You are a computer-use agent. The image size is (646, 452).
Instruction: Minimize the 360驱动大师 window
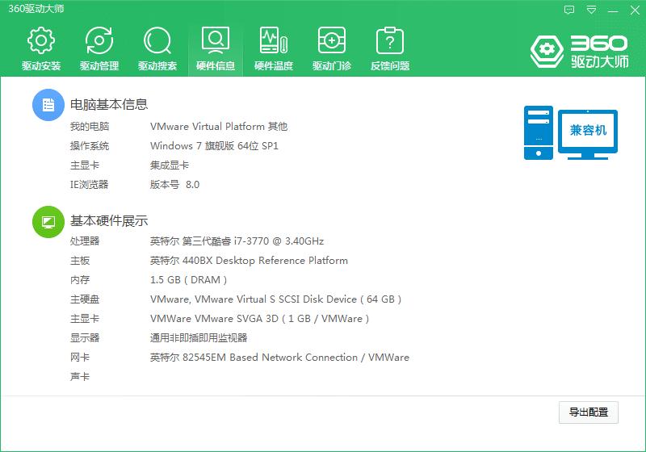tap(613, 10)
